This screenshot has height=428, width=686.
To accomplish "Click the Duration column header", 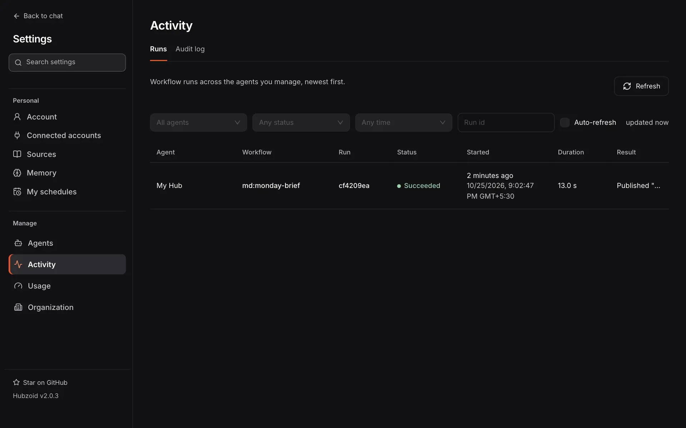I will point(571,152).
